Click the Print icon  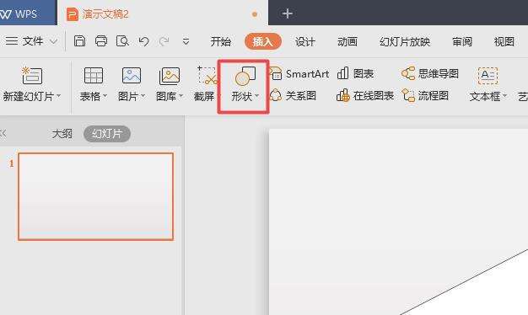click(101, 41)
